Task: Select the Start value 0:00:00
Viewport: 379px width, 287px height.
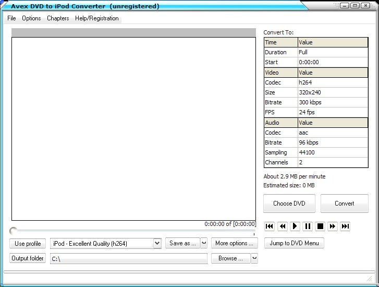Action: click(333, 62)
